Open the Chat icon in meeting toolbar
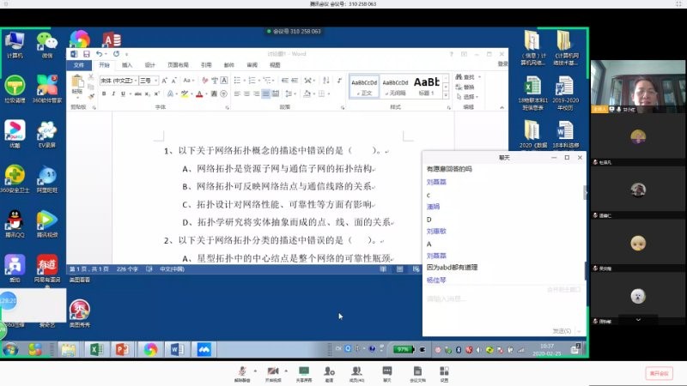 click(x=386, y=370)
